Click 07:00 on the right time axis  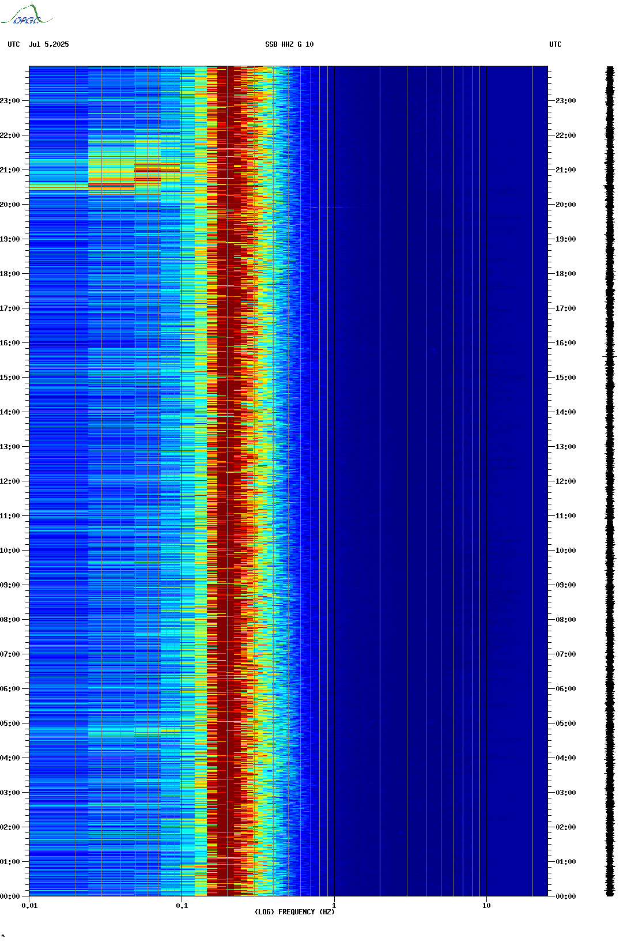(x=566, y=654)
